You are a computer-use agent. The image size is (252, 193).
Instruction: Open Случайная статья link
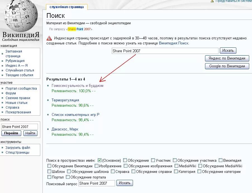tap(20, 70)
